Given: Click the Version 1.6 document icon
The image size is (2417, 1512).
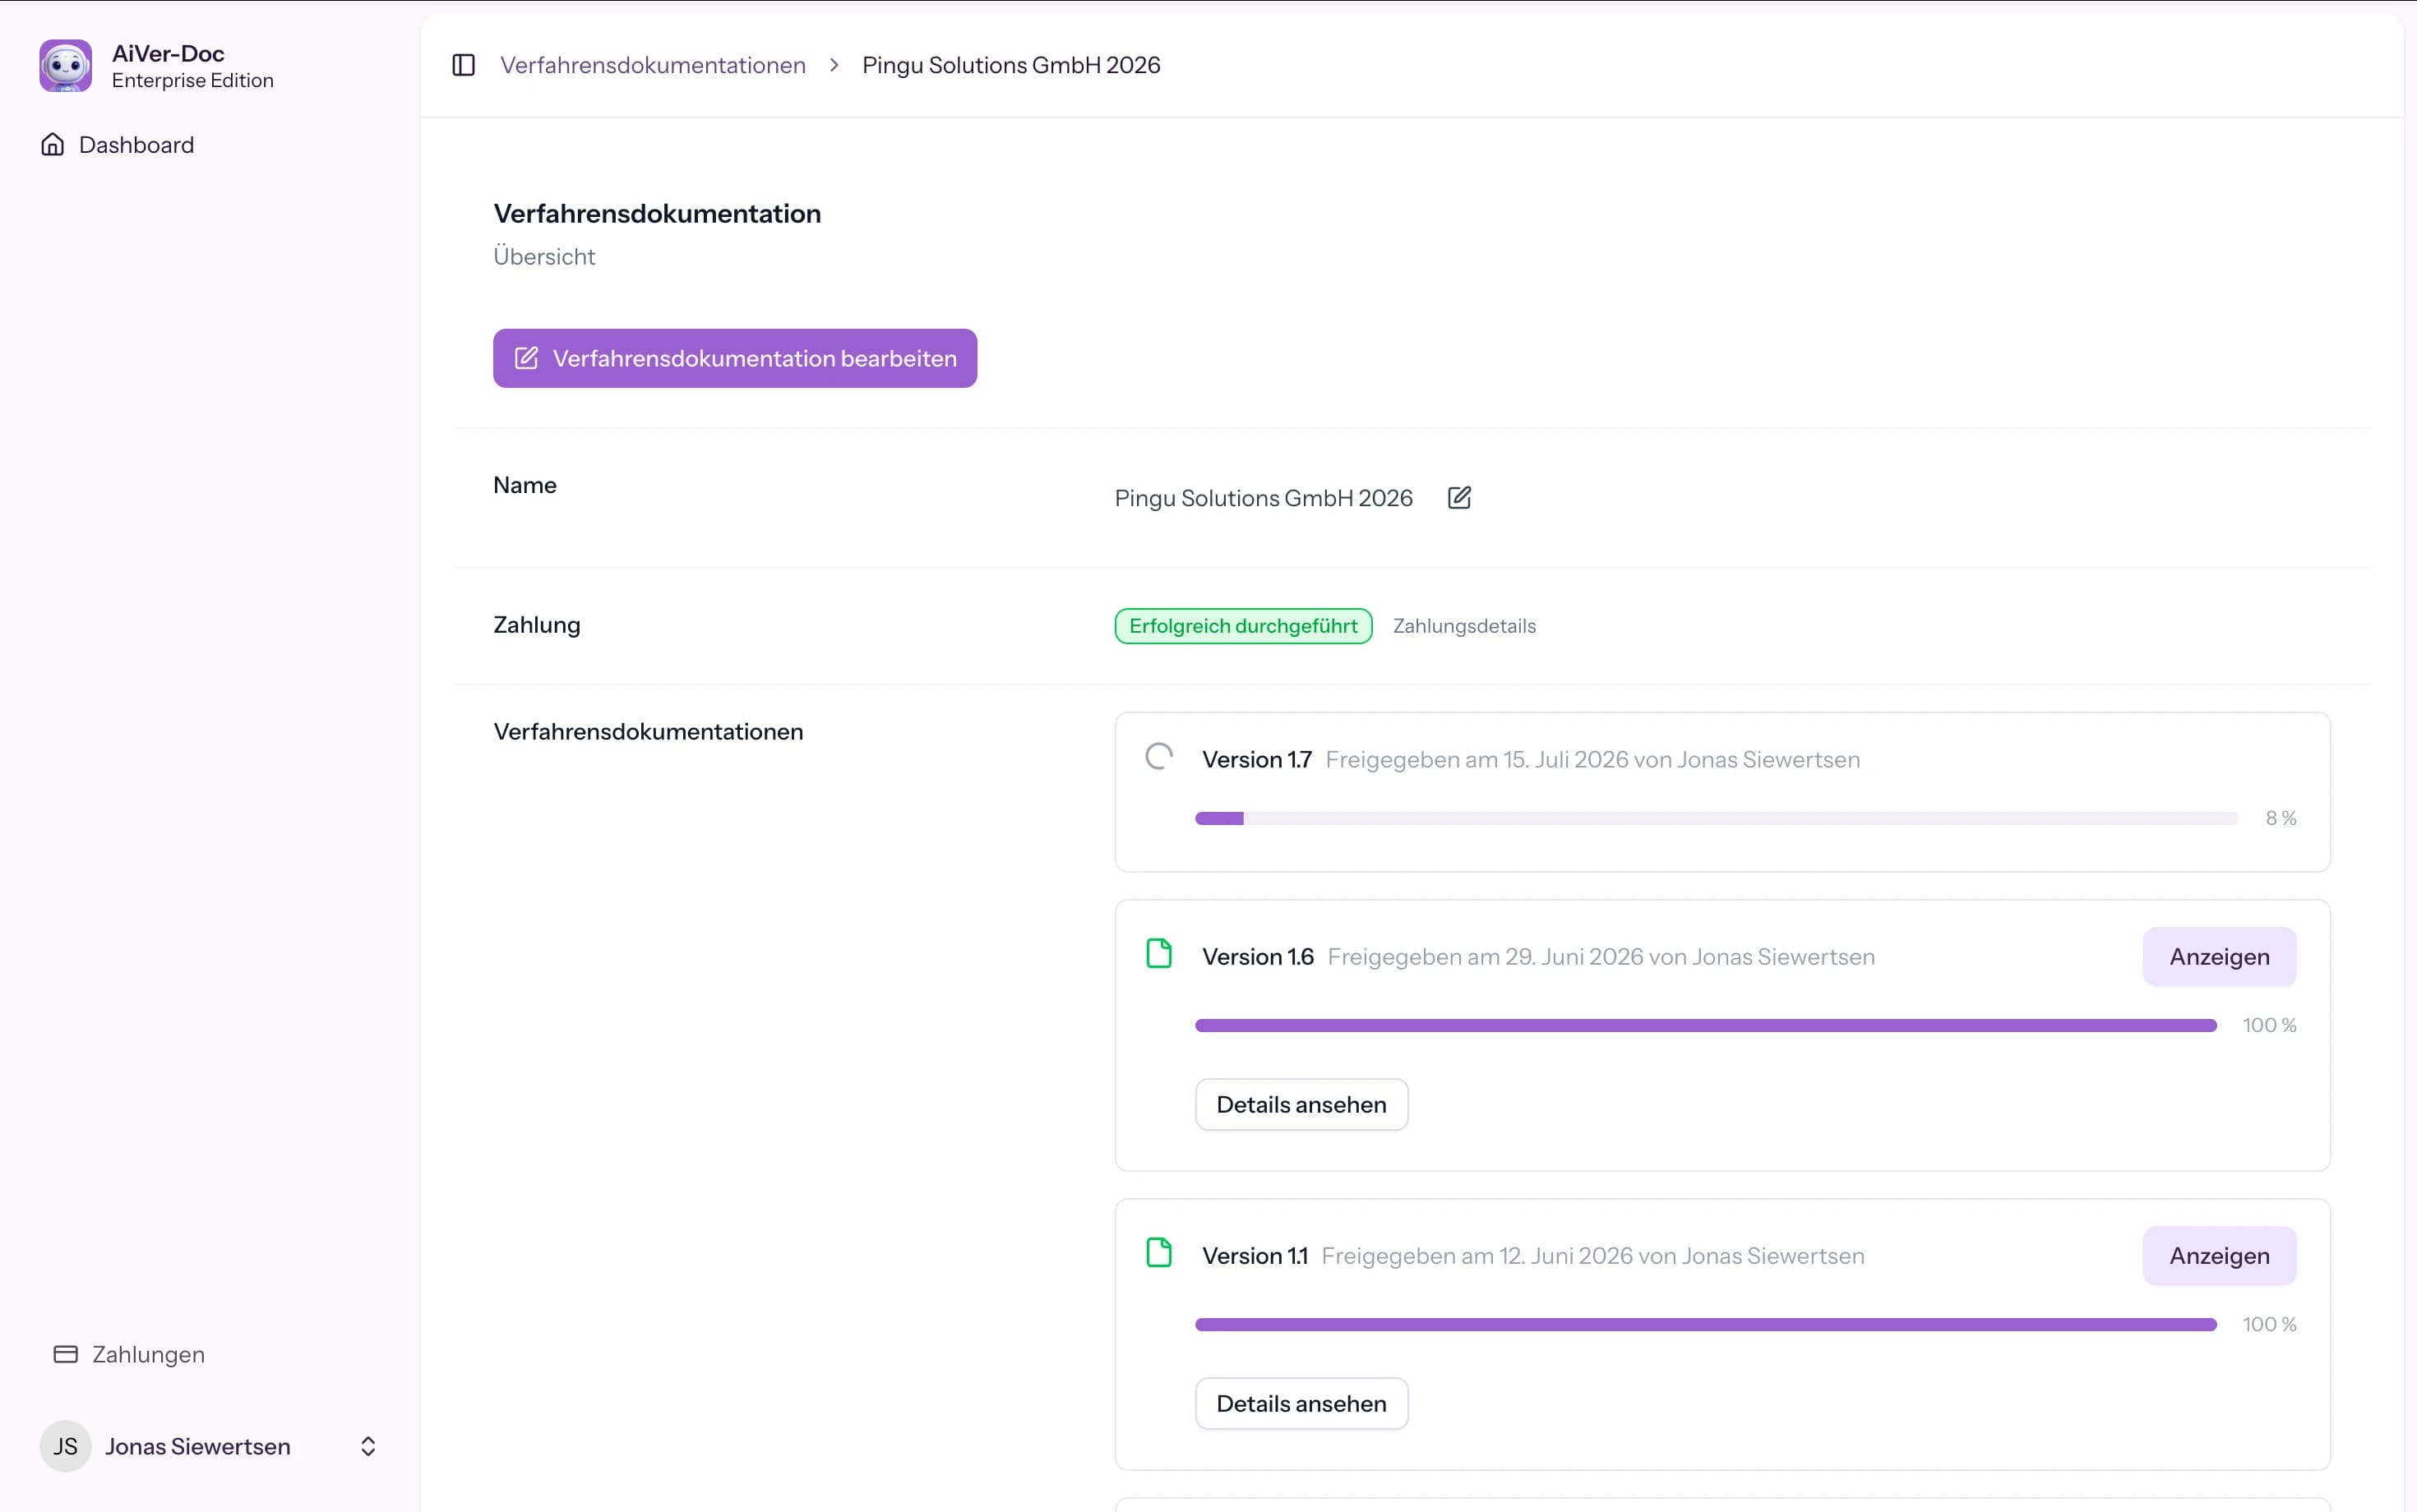Looking at the screenshot, I should coord(1158,953).
